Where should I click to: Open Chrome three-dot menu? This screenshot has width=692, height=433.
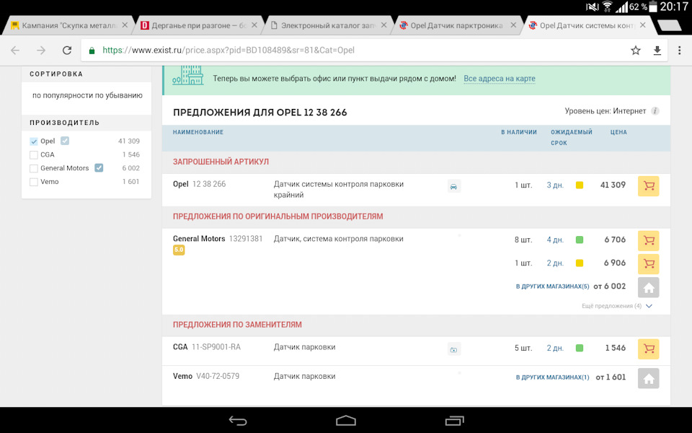coord(679,51)
